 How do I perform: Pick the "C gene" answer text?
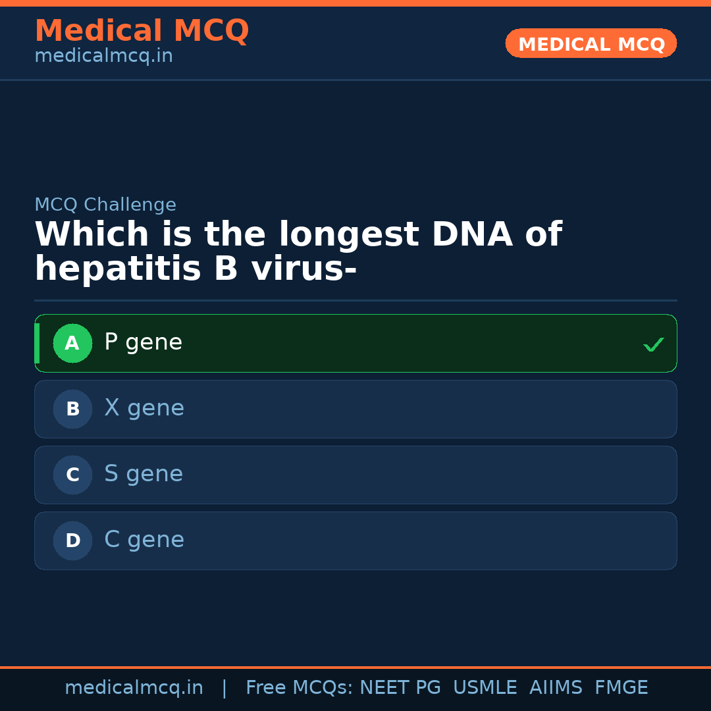[x=144, y=540]
